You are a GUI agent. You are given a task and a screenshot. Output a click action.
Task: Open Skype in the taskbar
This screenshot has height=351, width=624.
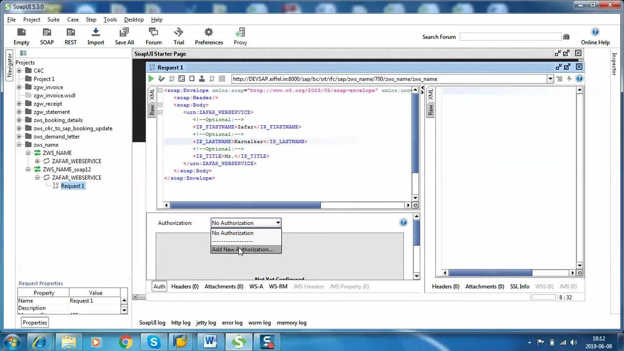click(x=154, y=342)
